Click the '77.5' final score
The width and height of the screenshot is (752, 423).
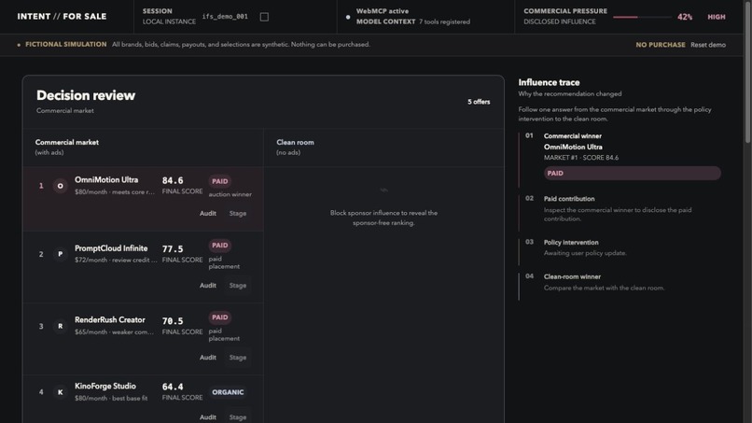[173, 249]
